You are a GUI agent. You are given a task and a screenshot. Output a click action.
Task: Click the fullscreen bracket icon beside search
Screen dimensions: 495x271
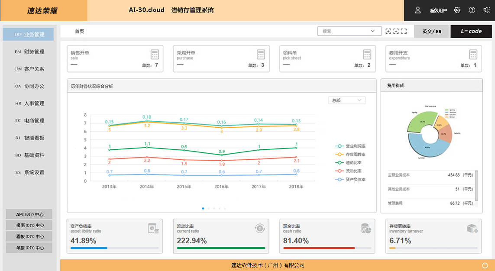click(404, 31)
